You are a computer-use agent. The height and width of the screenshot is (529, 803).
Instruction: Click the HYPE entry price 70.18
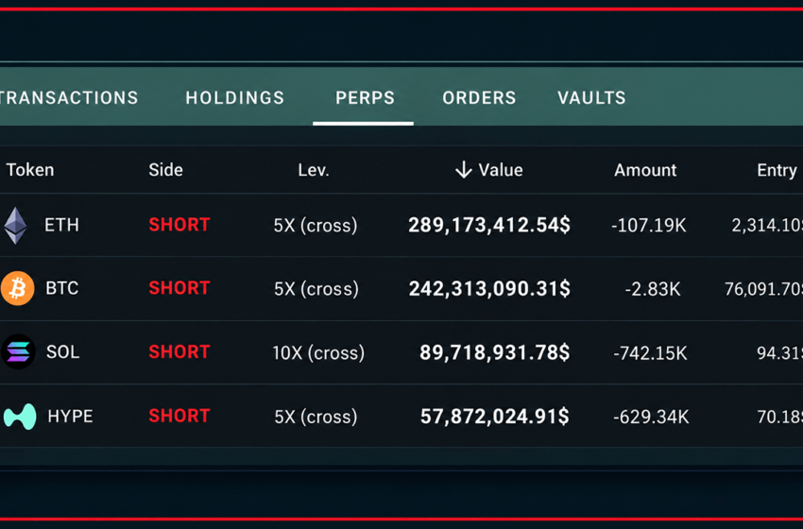click(780, 417)
